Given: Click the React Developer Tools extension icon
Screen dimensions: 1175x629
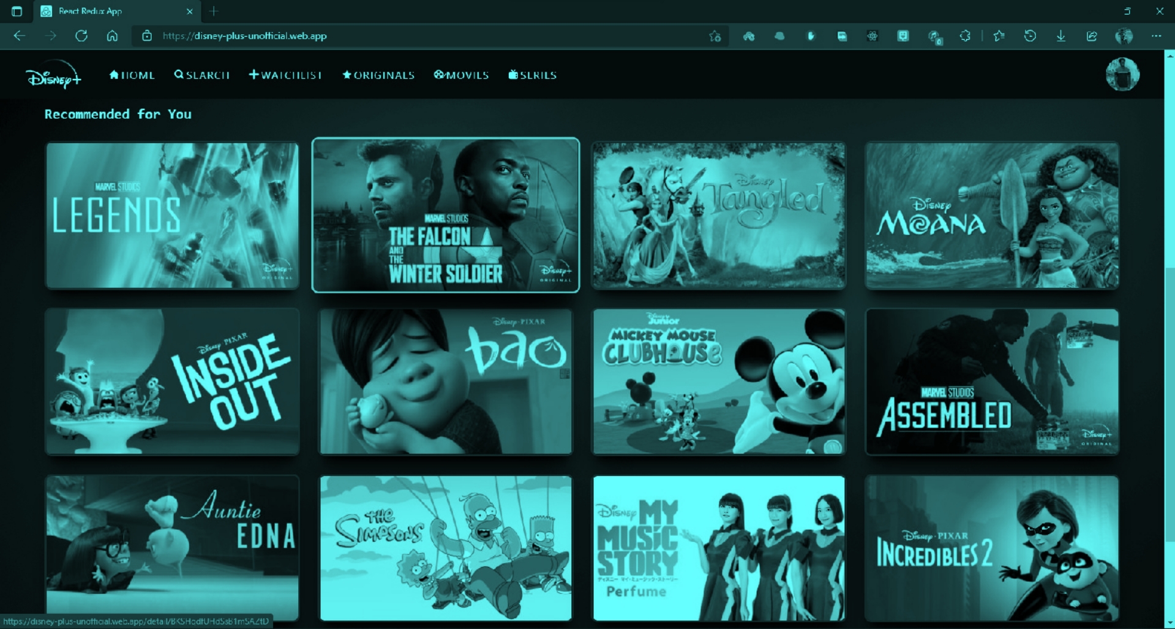Looking at the screenshot, I should point(872,36).
